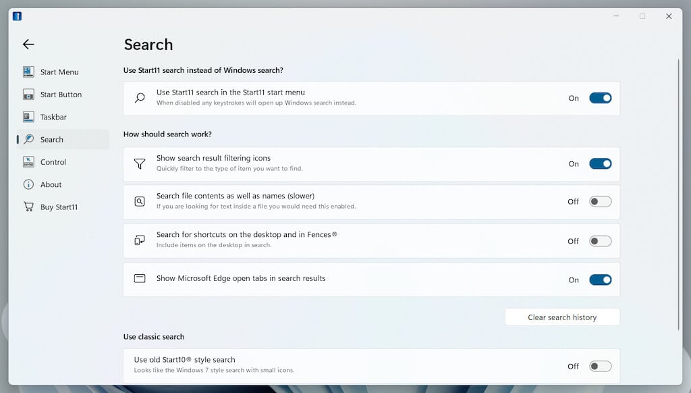Click the back arrow icon
Image resolution: width=691 pixels, height=393 pixels.
pyautogui.click(x=28, y=45)
